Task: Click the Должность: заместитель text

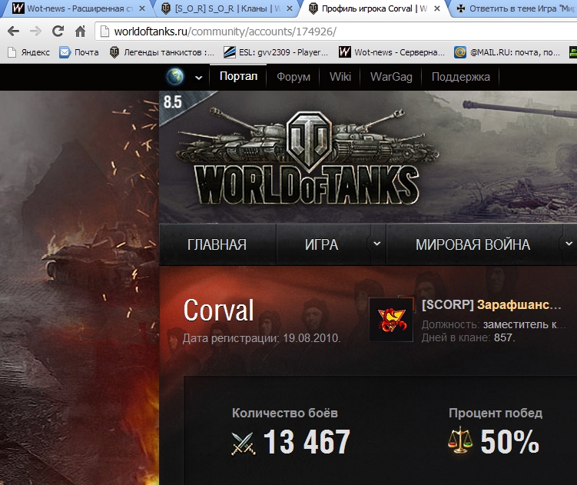Action: pyautogui.click(x=493, y=324)
